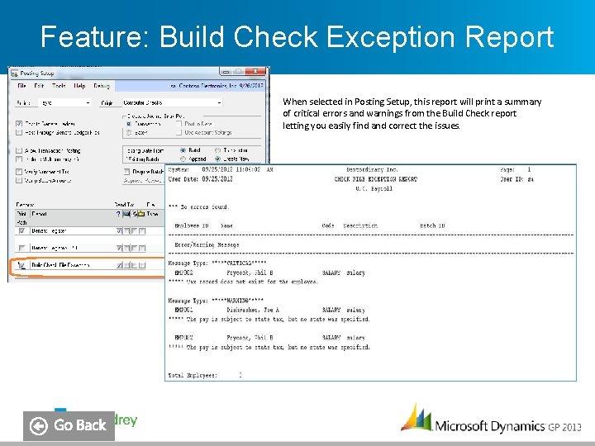Enable Allow Transaction Posting checkbox
595x446 pixels.
point(19,150)
